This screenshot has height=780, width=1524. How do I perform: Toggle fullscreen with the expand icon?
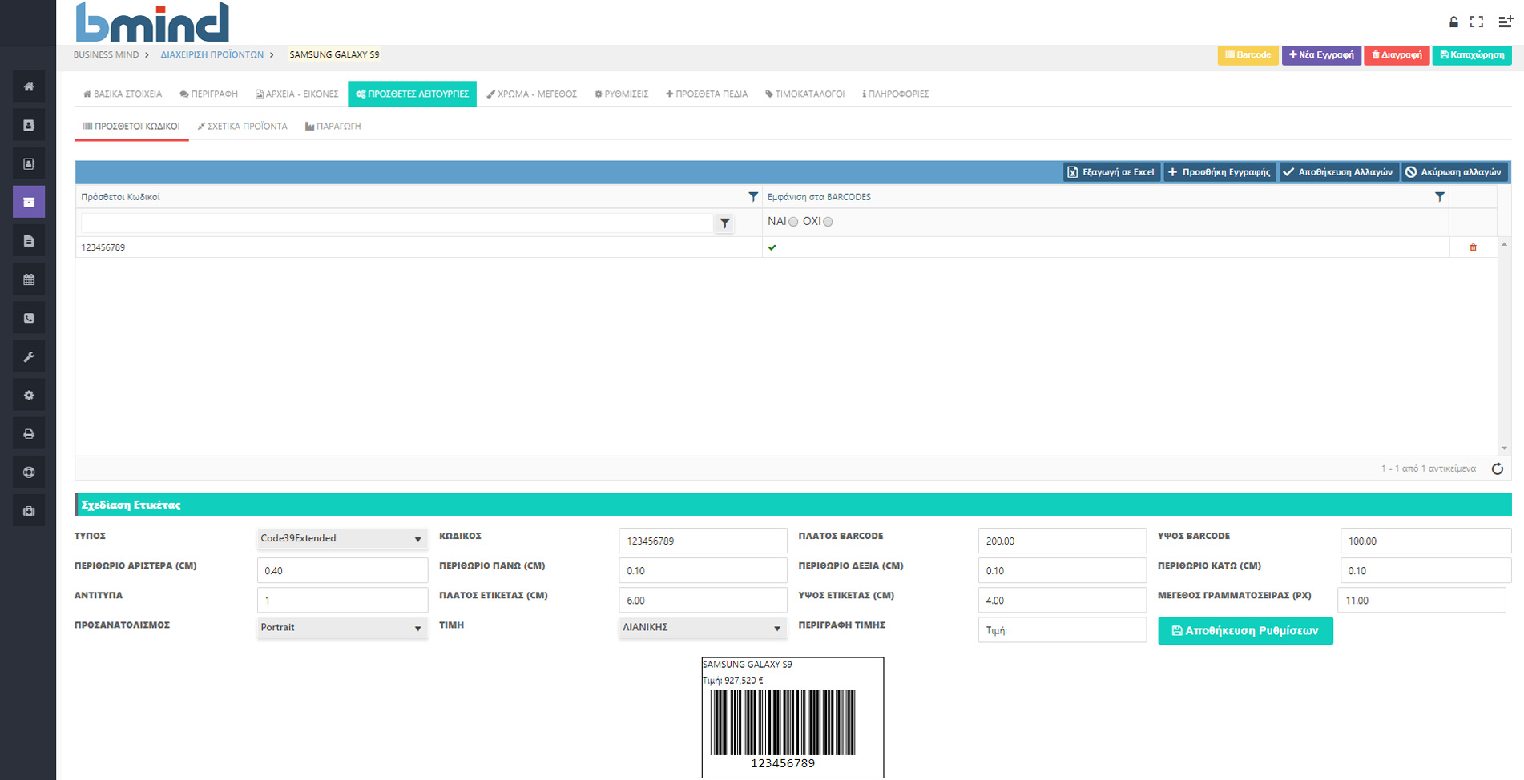tap(1477, 22)
